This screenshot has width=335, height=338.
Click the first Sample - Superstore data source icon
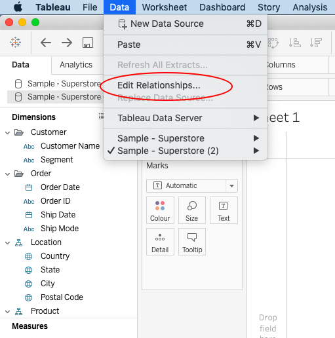(18, 84)
